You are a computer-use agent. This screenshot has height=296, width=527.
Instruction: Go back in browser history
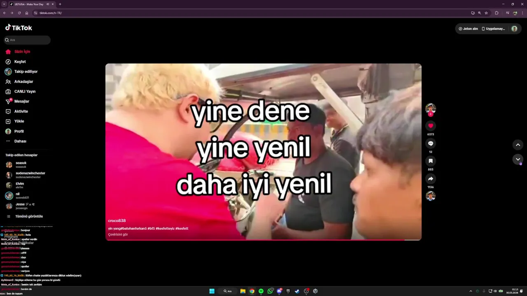pos(5,13)
